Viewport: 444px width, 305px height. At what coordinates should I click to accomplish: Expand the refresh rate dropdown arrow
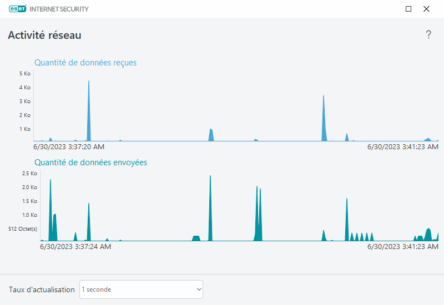point(199,289)
